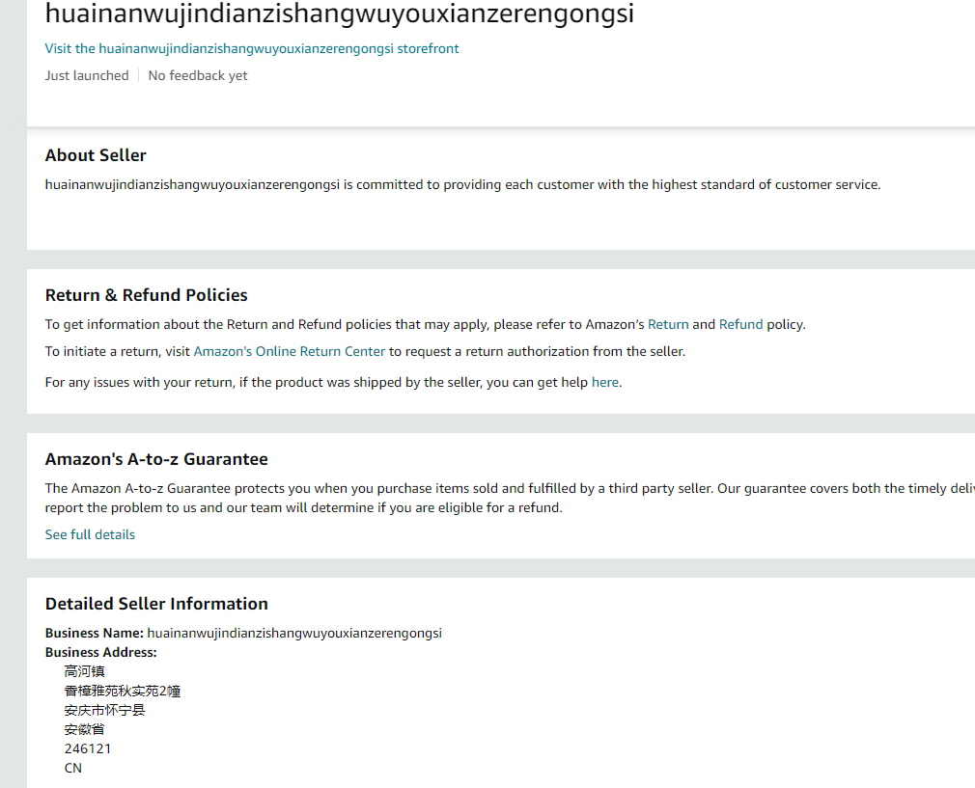This screenshot has width=975, height=788.
Task: Click the postal code 246121
Action: click(88, 748)
